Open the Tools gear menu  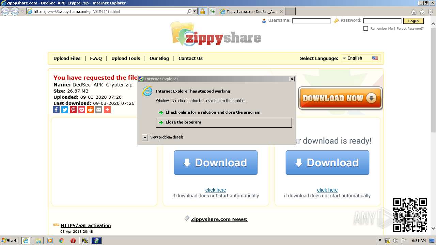click(x=431, y=12)
